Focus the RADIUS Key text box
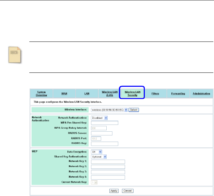The image size is (214, 196). [x=104, y=144]
